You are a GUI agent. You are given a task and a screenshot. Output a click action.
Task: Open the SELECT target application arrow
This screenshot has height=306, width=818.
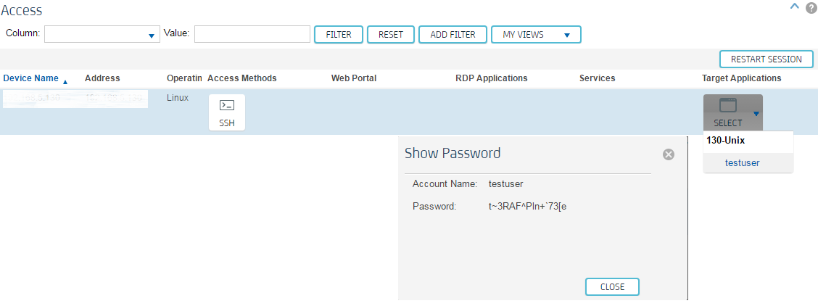[756, 113]
